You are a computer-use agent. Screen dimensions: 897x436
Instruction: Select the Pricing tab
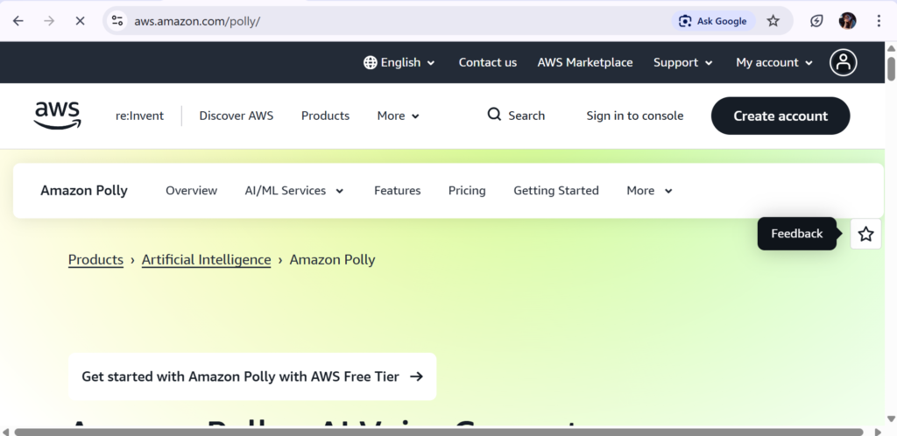tap(467, 190)
